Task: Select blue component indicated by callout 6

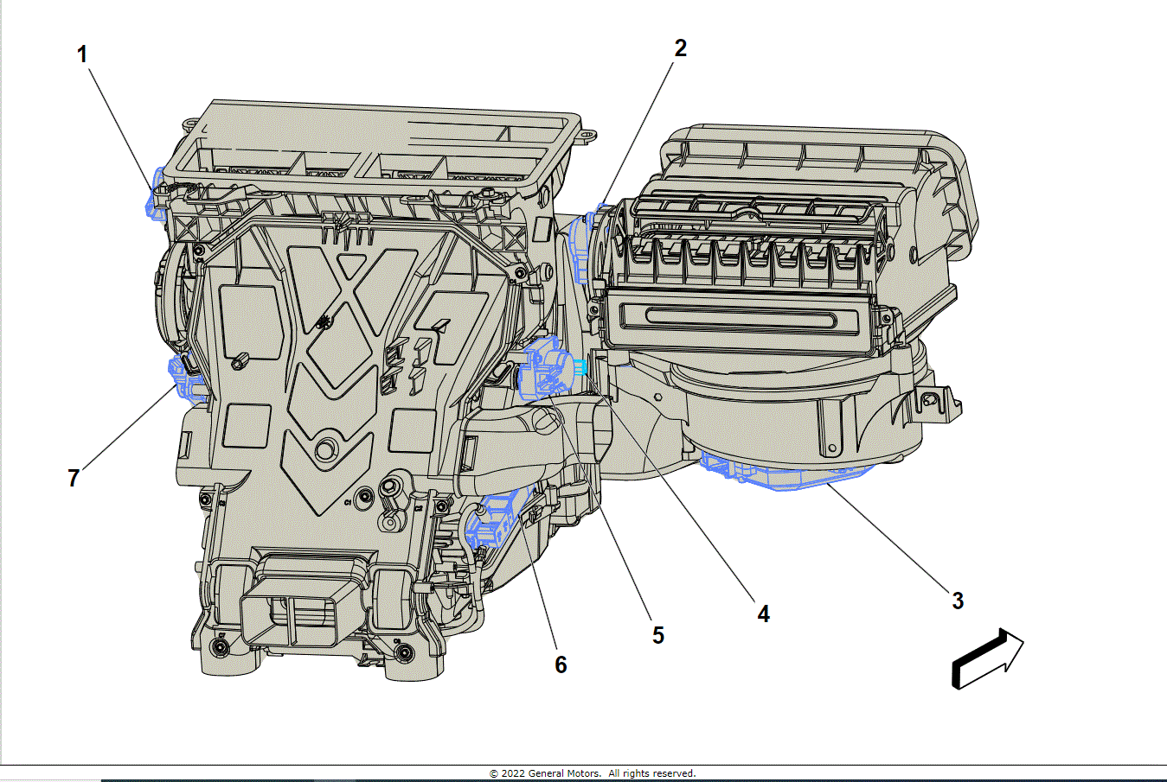Action: (493, 523)
